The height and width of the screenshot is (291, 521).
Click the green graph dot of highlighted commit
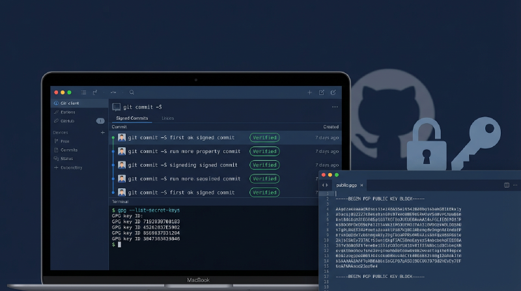click(113, 137)
